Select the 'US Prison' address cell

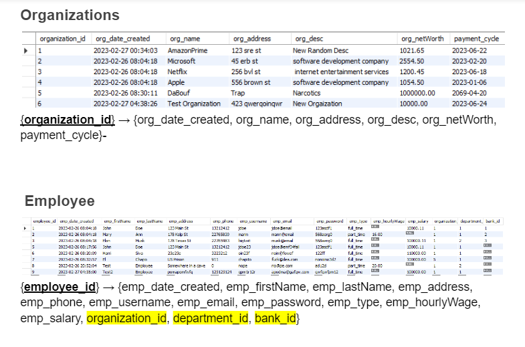[x=176, y=259]
